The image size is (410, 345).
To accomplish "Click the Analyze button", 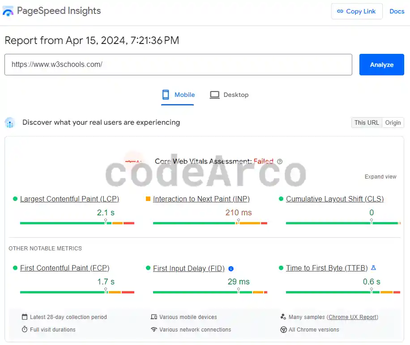I will pos(381,65).
